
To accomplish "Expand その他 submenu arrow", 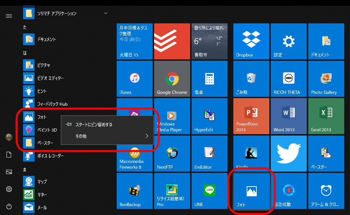I will coord(147,136).
